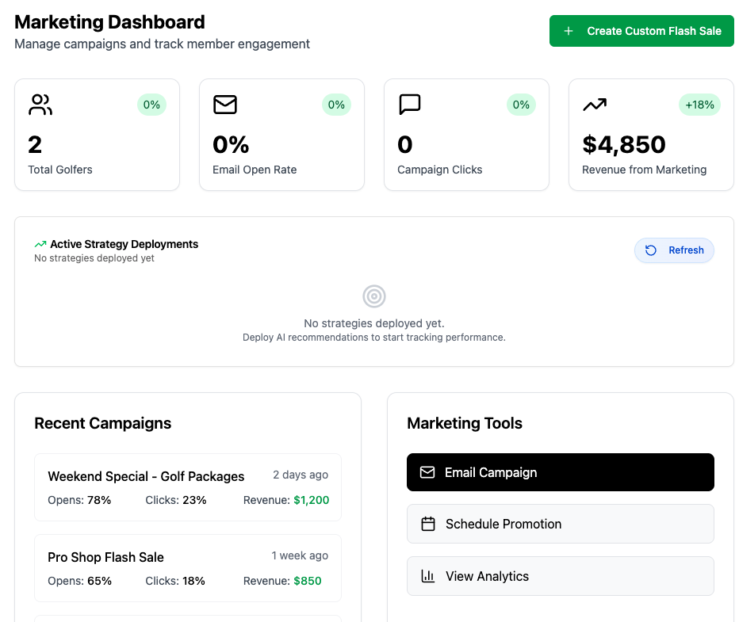Click the circular refresh arrow icon
The height and width of the screenshot is (622, 739).
[650, 250]
